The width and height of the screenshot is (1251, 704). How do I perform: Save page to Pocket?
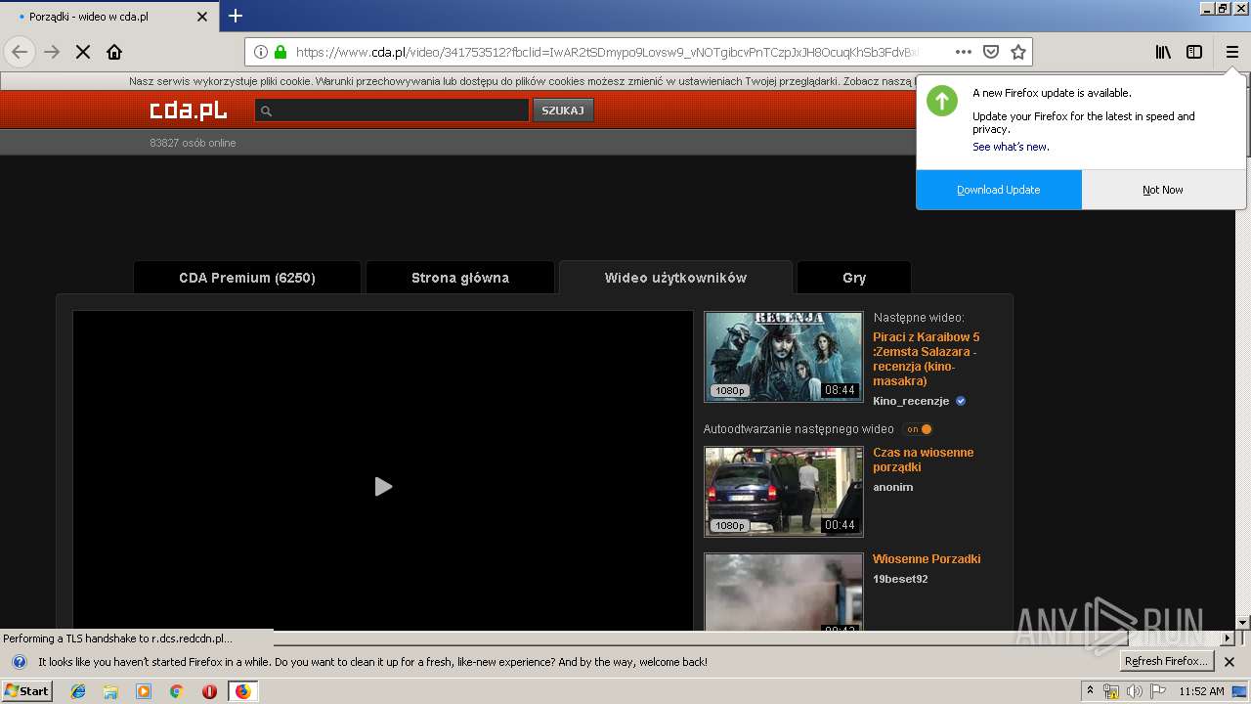990,52
